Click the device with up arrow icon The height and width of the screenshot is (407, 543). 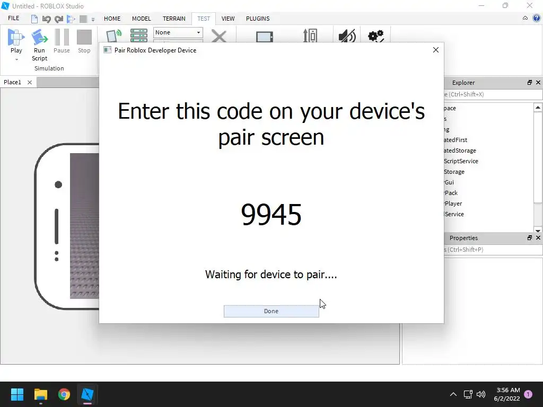coord(310,36)
